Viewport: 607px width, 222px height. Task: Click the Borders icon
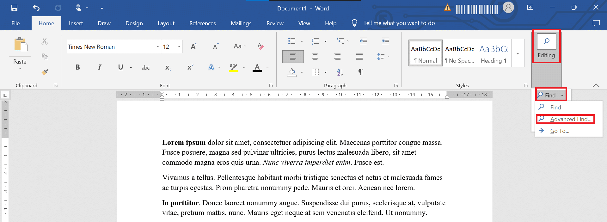pos(315,72)
